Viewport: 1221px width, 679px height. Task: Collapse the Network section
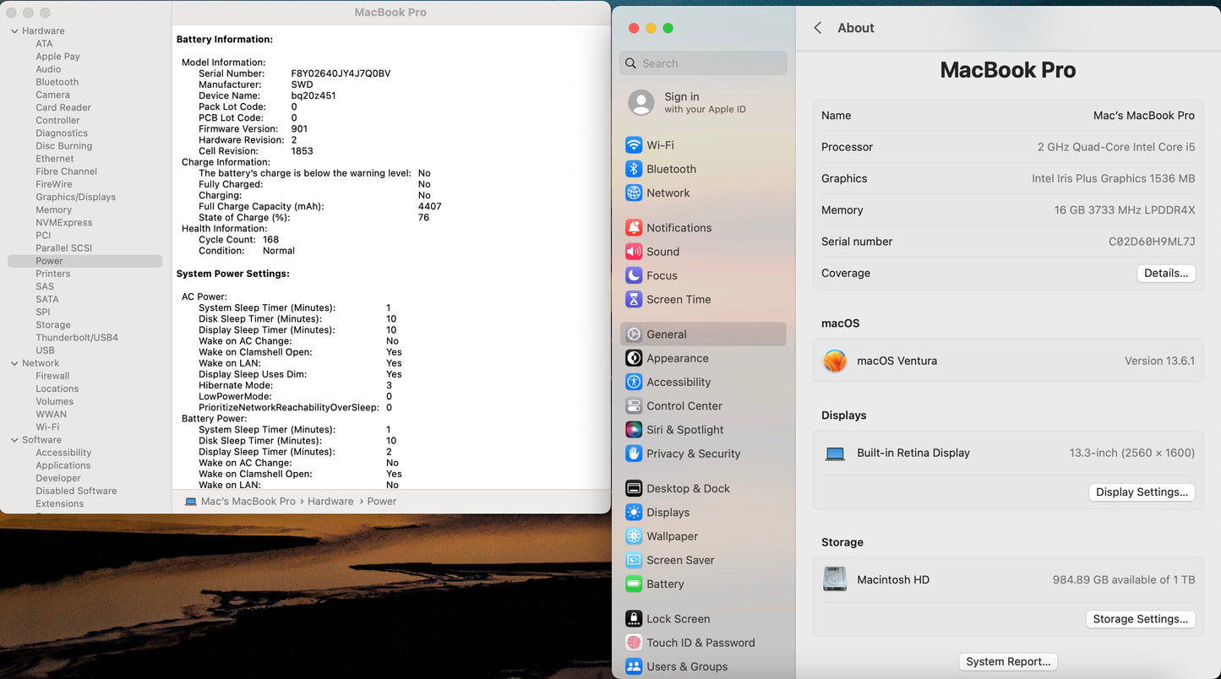[14, 362]
